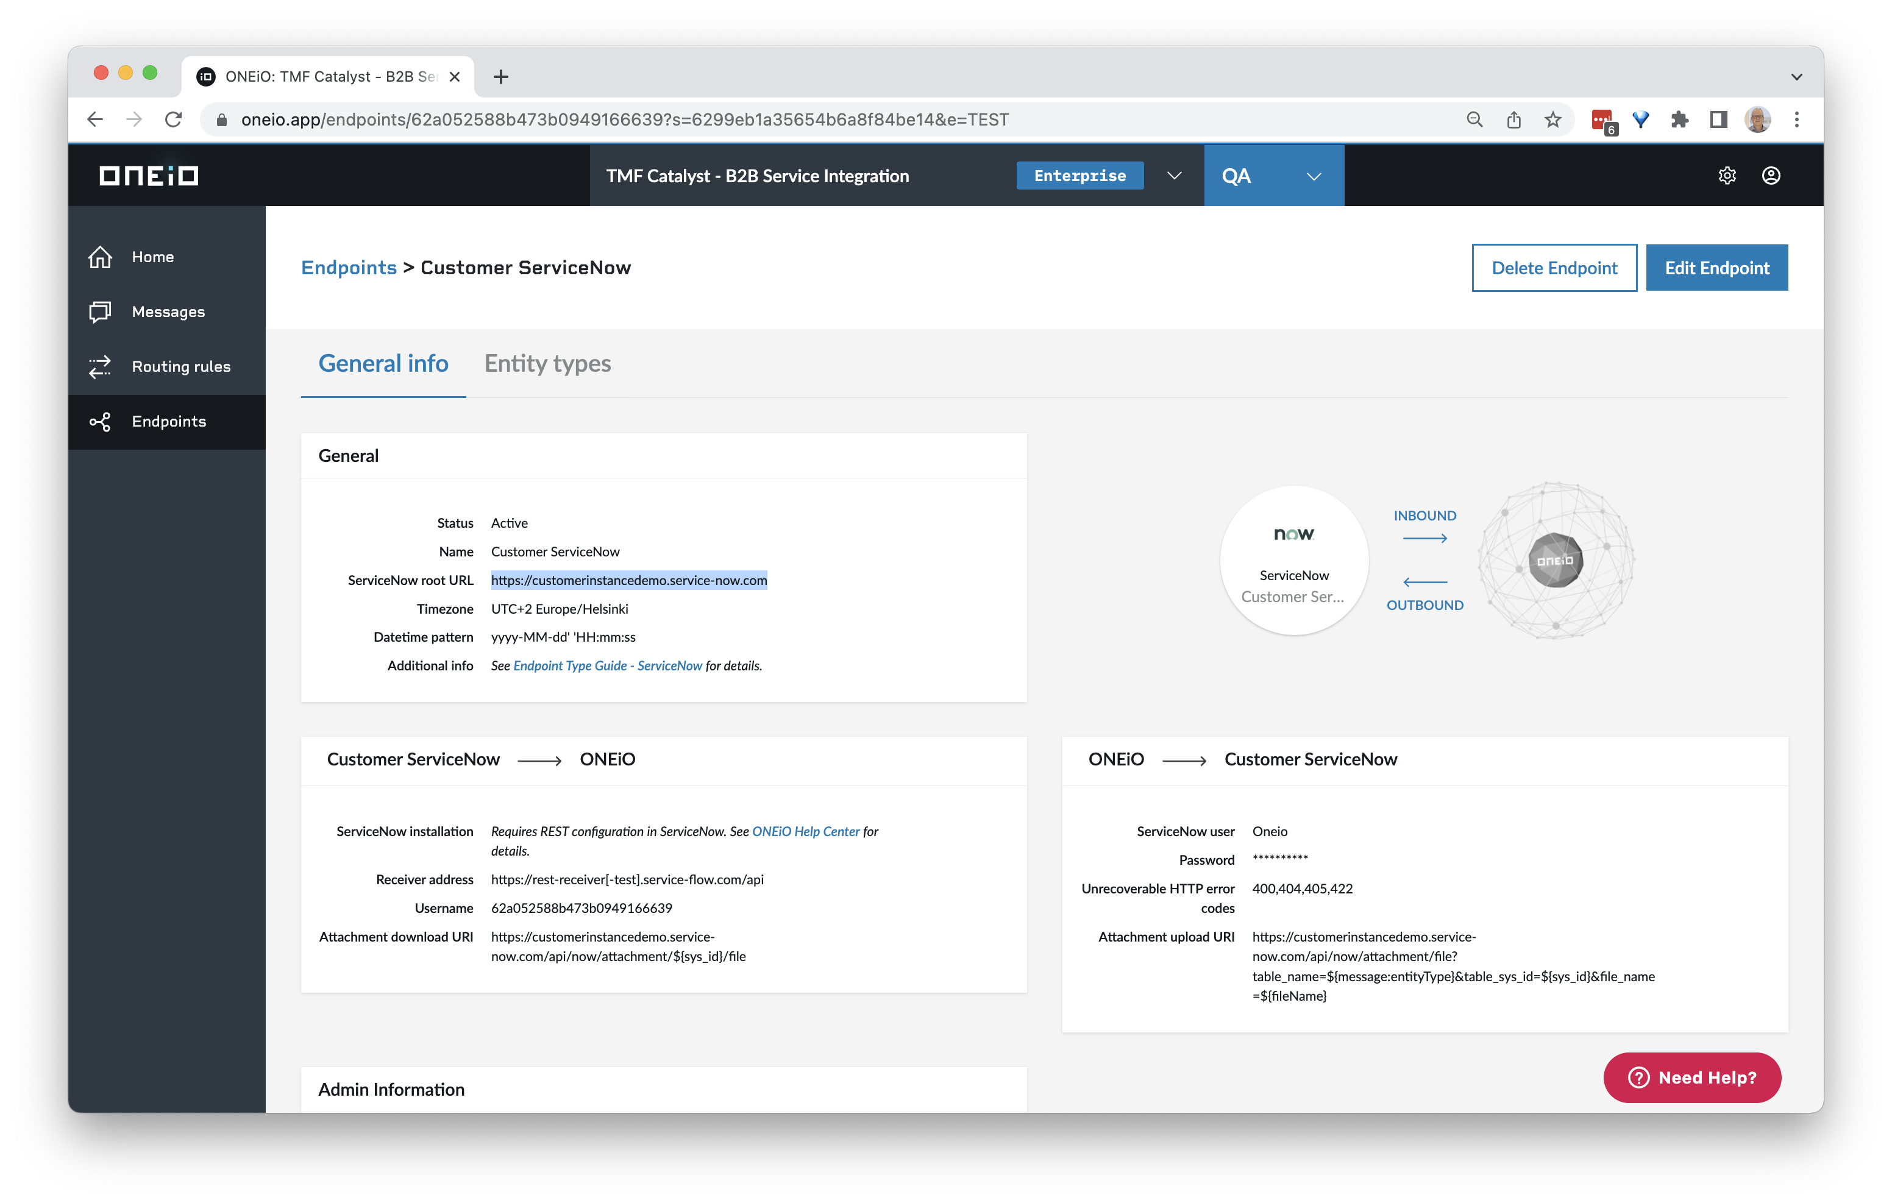1892x1203 pixels.
Task: Click Delete Endpoint button
Action: coord(1554,268)
